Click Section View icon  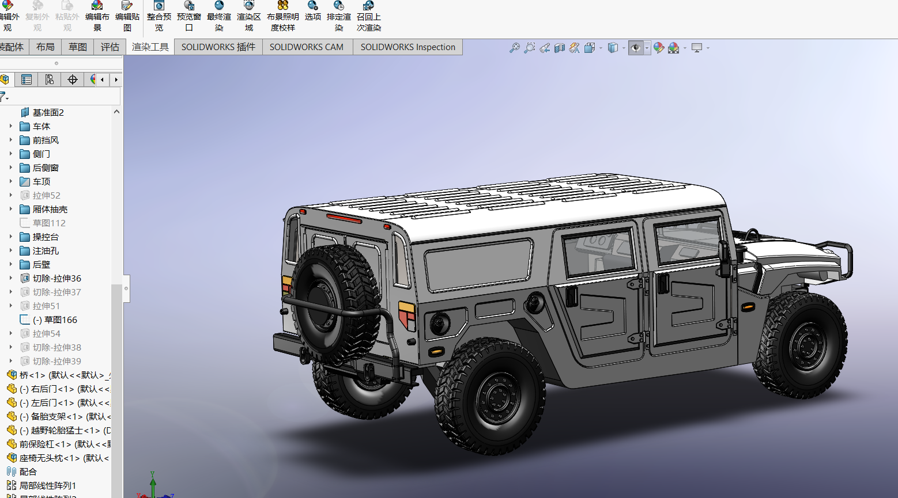click(x=560, y=48)
